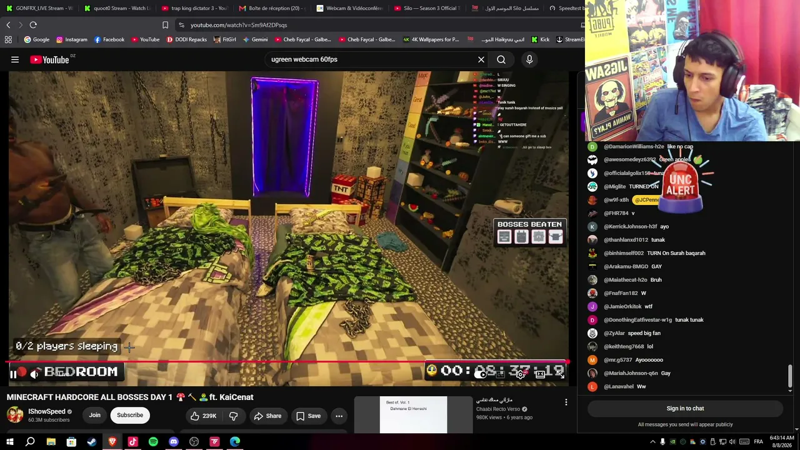Open the Dahmane El Harrachi video thumbnail

point(413,414)
